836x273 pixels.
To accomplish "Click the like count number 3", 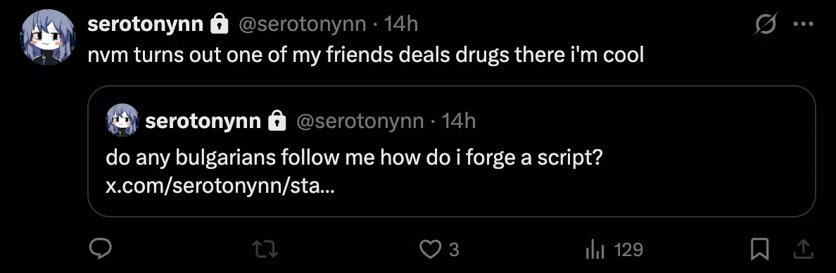I will [x=454, y=250].
